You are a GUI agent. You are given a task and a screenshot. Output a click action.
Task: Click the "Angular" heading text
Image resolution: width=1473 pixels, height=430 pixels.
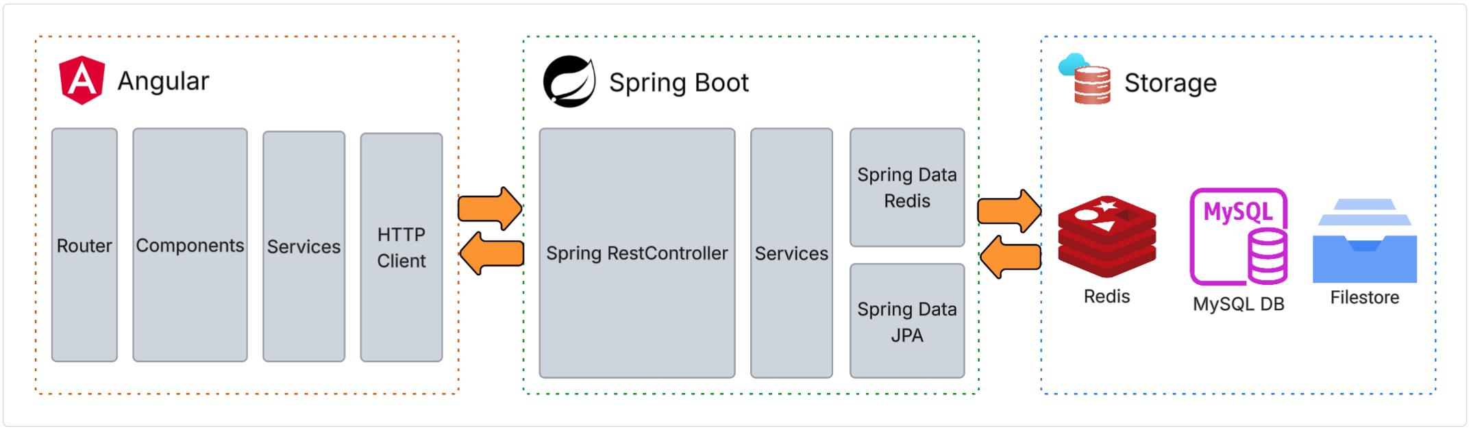point(163,81)
